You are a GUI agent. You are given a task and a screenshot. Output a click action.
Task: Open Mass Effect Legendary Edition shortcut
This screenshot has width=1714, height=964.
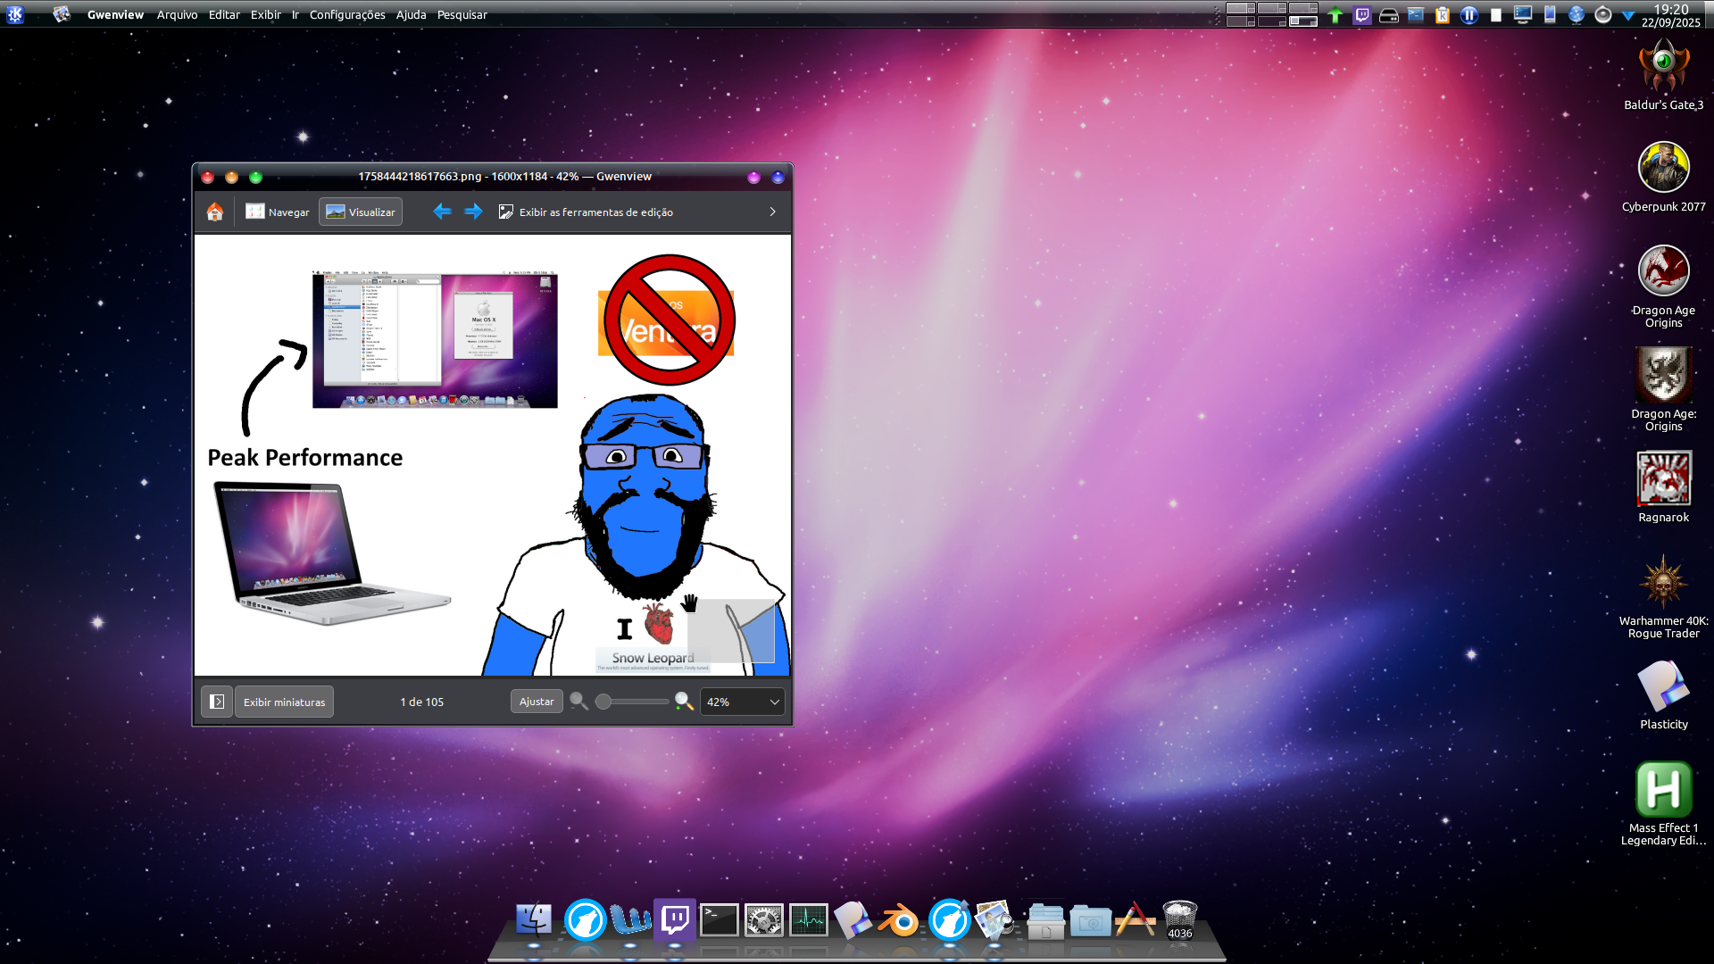click(1663, 803)
